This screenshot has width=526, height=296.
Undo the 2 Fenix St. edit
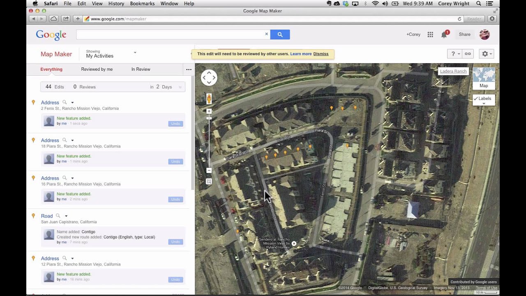pyautogui.click(x=175, y=124)
